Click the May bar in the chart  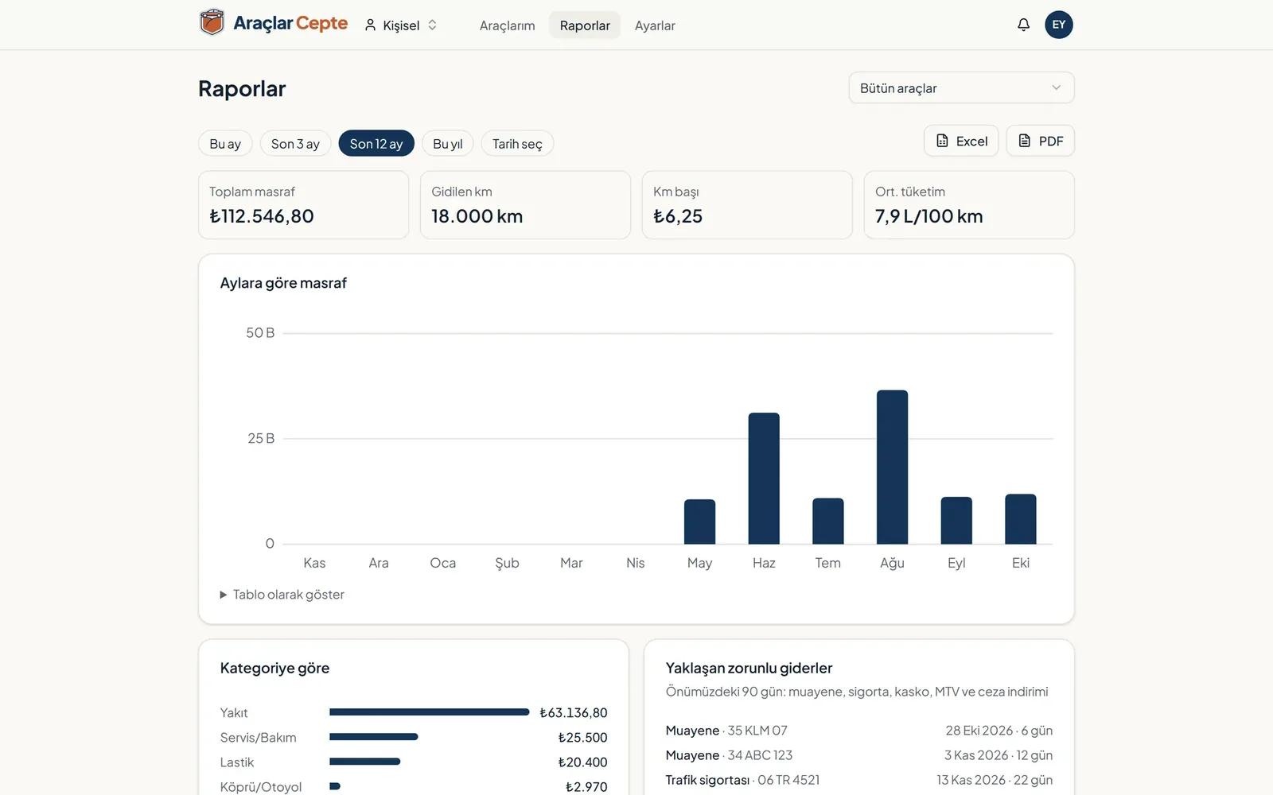click(699, 522)
